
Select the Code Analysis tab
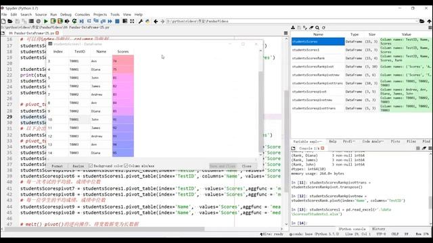(373, 141)
